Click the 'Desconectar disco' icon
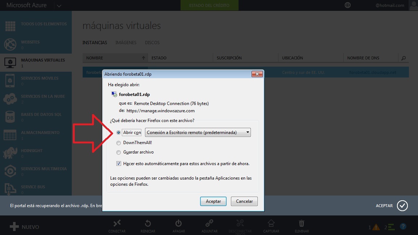The image size is (418, 235). (240, 223)
